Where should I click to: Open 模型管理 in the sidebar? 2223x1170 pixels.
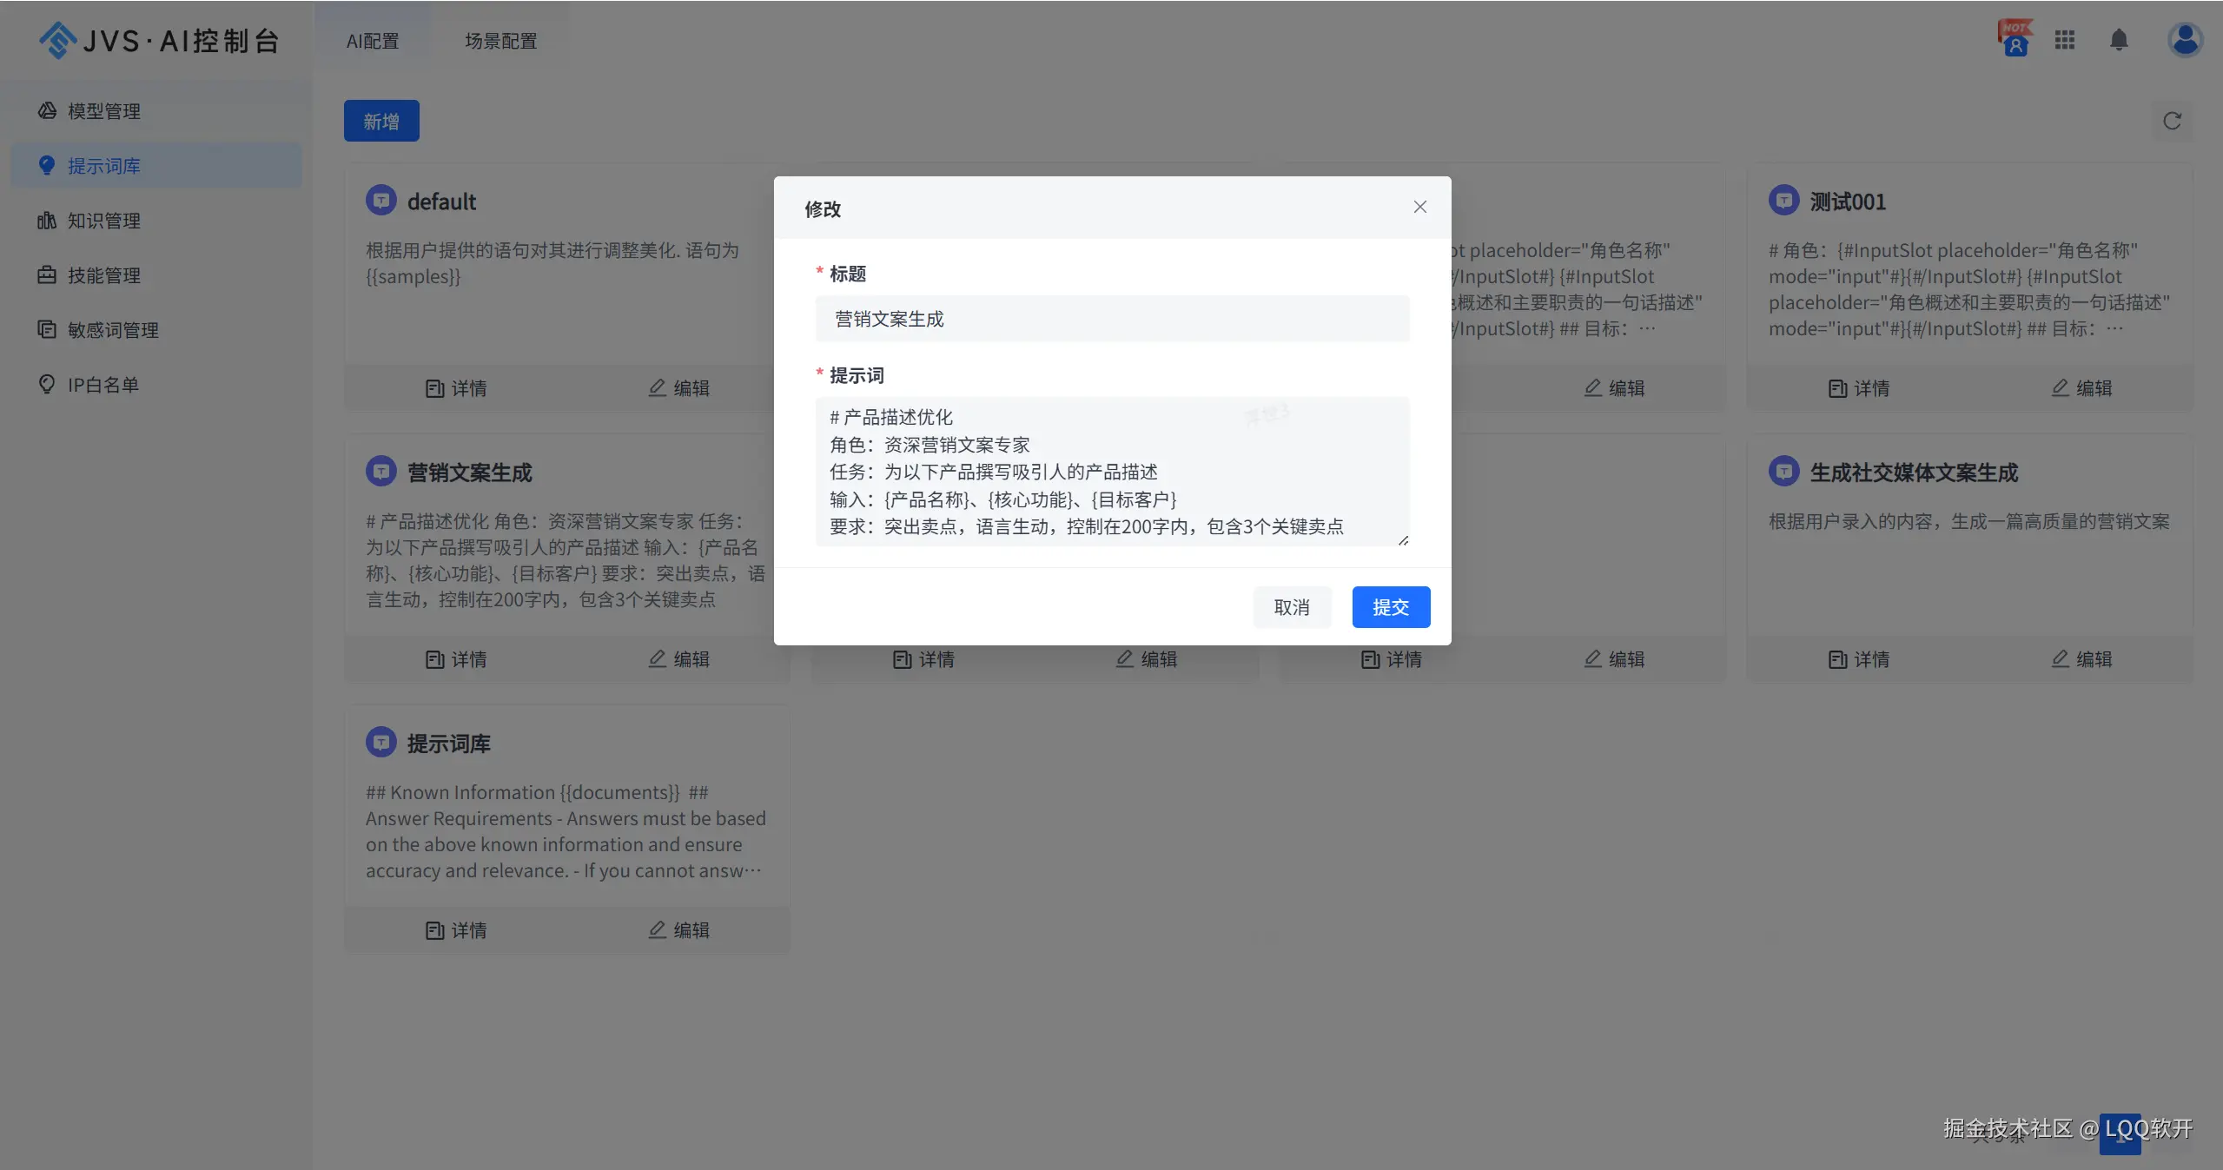tap(103, 111)
